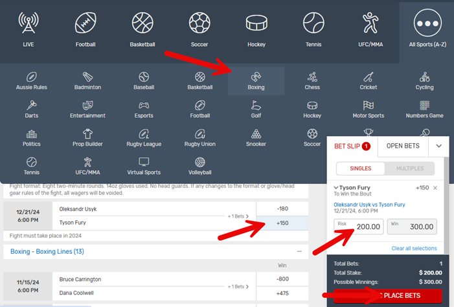454x307 pixels.
Task: Open the BET SLIP tab
Action: coord(352,146)
